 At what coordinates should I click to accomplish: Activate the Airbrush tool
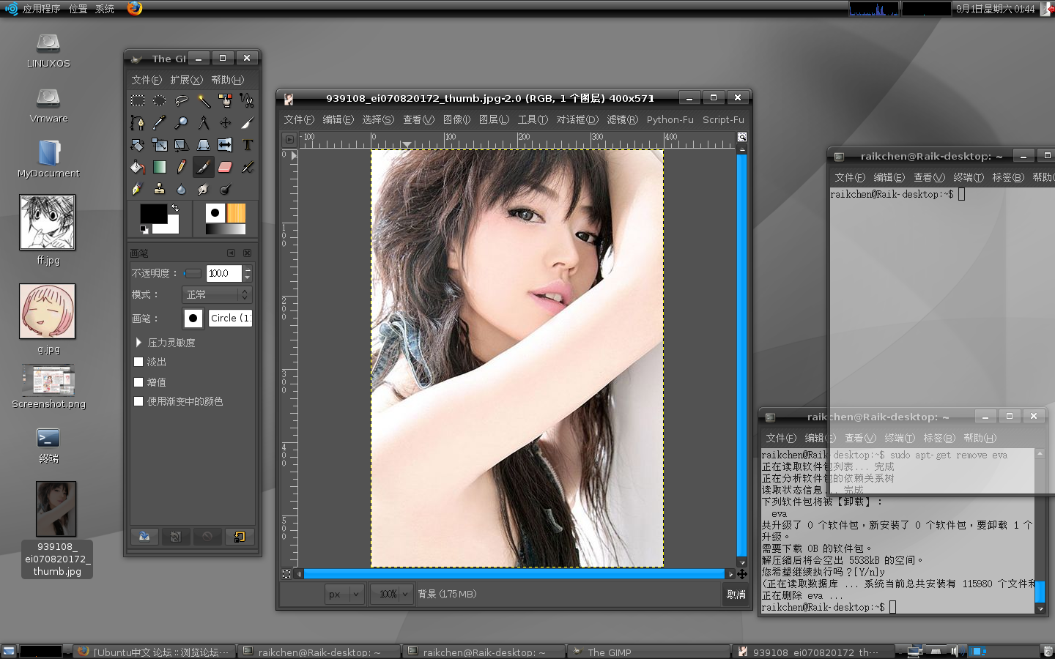248,167
